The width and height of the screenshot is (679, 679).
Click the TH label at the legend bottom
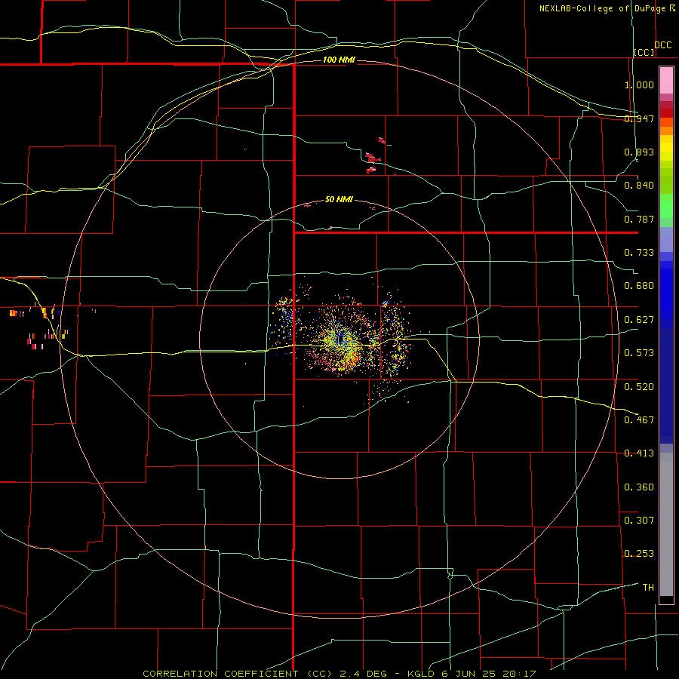[648, 588]
